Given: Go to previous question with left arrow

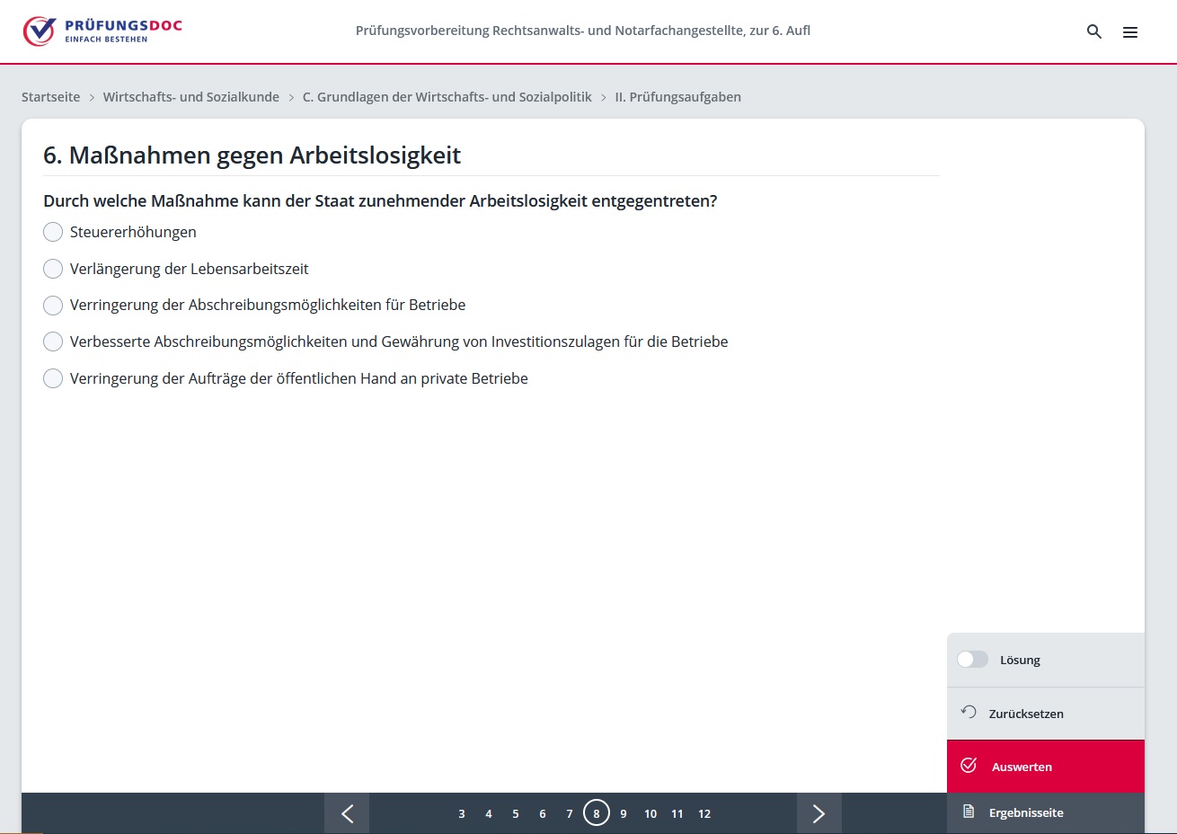Looking at the screenshot, I should [347, 813].
